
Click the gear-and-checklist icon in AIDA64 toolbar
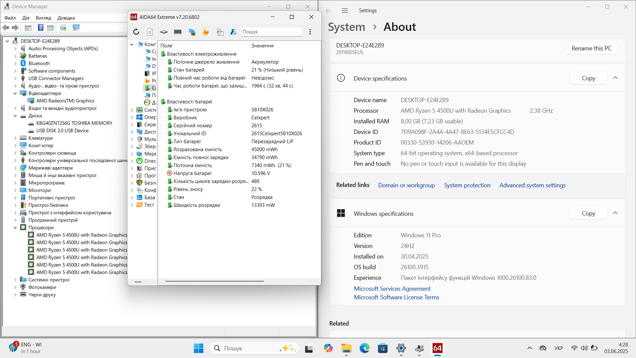coord(220,32)
